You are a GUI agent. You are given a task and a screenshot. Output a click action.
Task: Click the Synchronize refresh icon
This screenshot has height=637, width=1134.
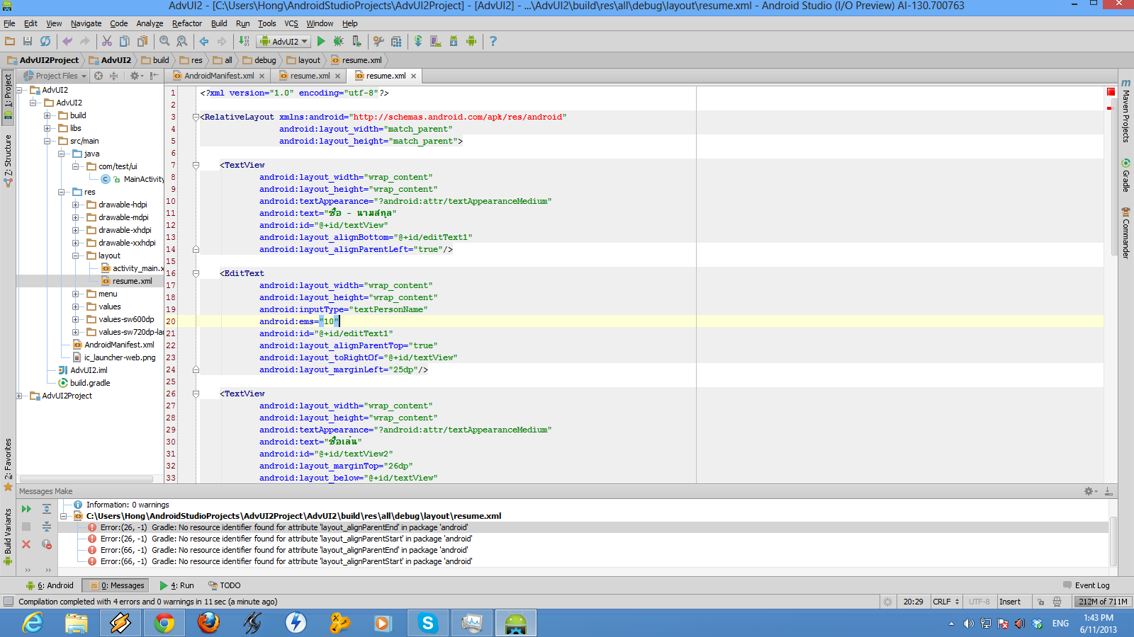coord(45,42)
